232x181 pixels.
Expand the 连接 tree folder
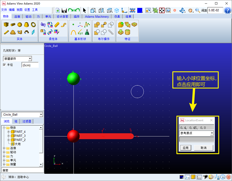click(x=4, y=148)
